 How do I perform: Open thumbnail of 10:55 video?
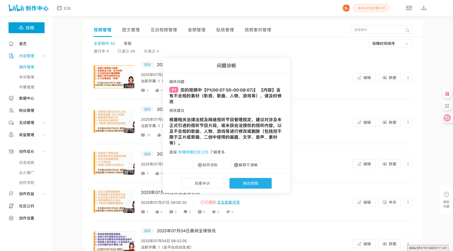tap(114, 122)
